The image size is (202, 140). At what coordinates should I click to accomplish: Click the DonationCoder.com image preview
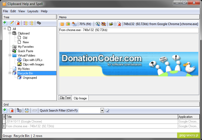point(129,64)
